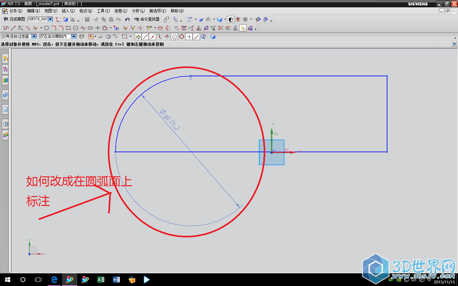Click the Cortana search circle icon
Screen dimensions: 458x286
point(23,280)
